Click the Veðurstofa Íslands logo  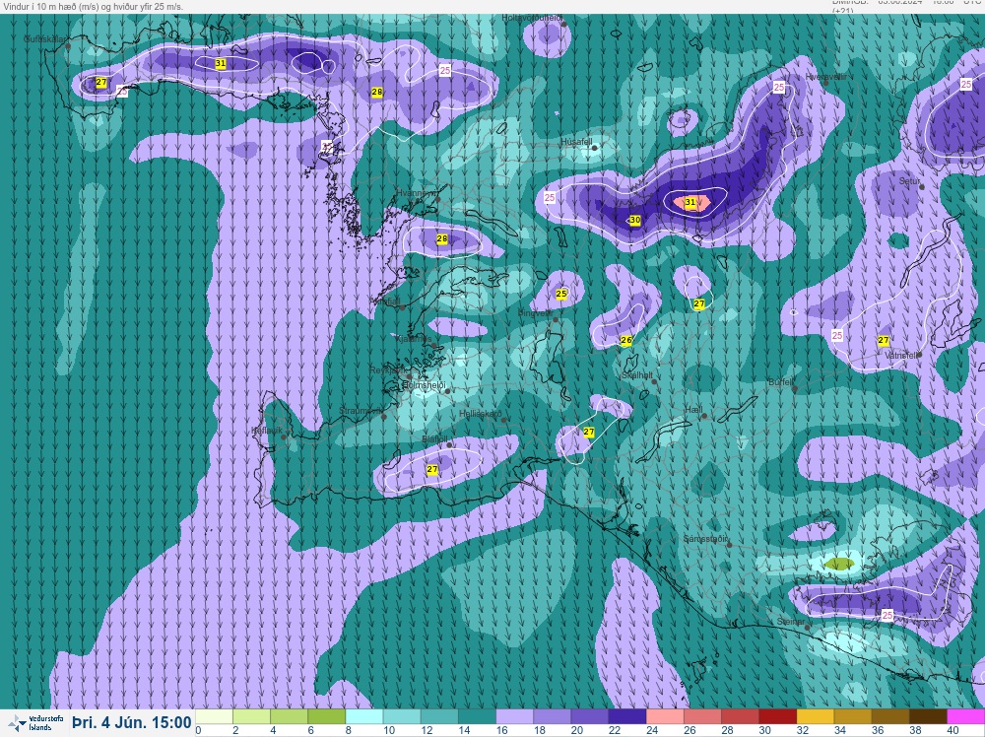point(34,722)
